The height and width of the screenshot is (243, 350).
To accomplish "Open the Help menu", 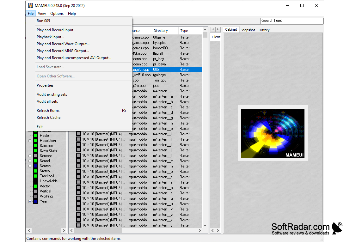I will pyautogui.click(x=72, y=13).
